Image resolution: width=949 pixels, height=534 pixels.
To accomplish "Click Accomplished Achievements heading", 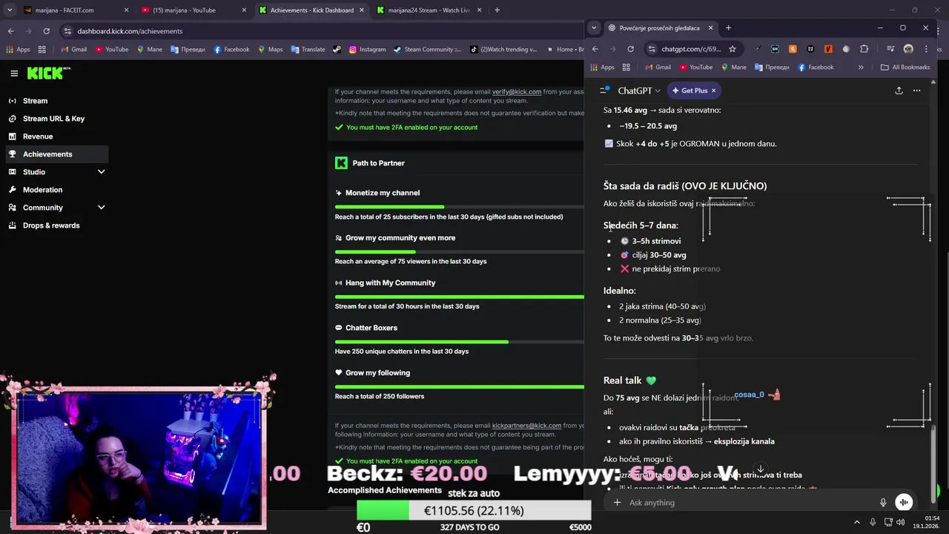I will coord(385,490).
